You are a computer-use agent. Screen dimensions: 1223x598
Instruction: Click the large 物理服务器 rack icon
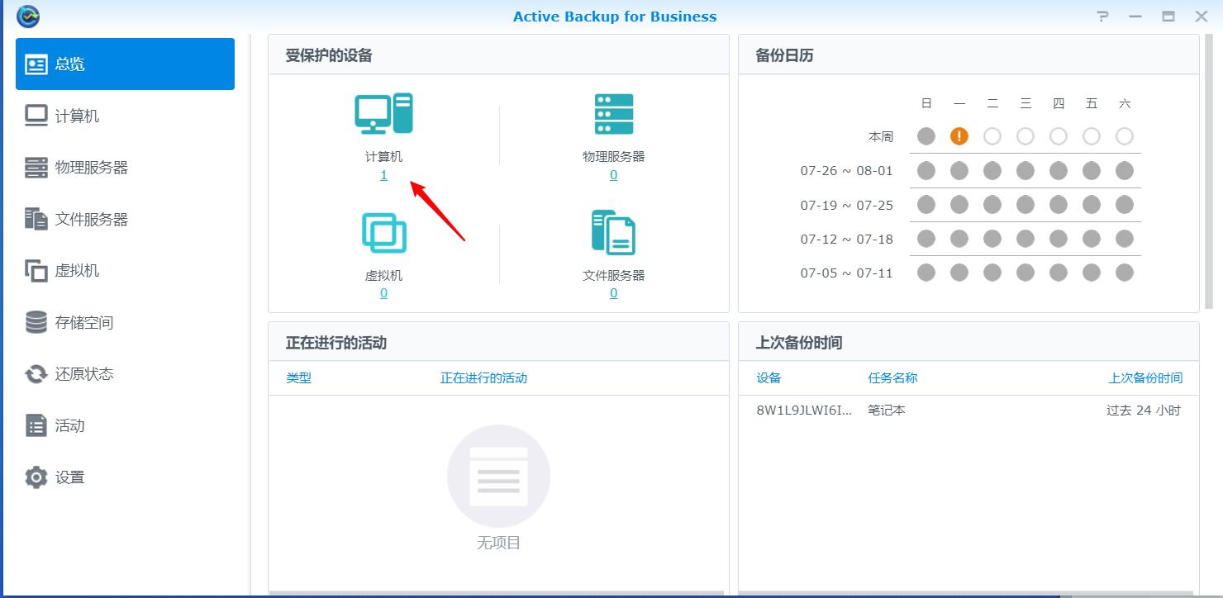pyautogui.click(x=614, y=114)
